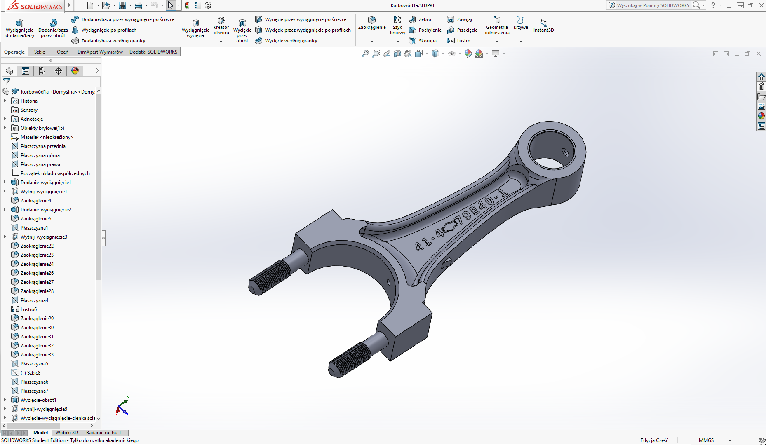The image size is (766, 445).
Task: Click the Zoom to fit magnifier icon
Action: pos(365,54)
